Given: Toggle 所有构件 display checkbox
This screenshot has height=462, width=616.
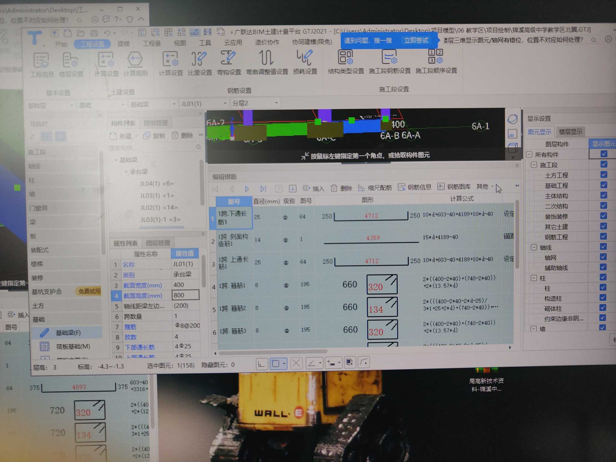Looking at the screenshot, I should pos(603,154).
